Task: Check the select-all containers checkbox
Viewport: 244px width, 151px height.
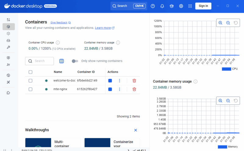Action: [x=30, y=72]
